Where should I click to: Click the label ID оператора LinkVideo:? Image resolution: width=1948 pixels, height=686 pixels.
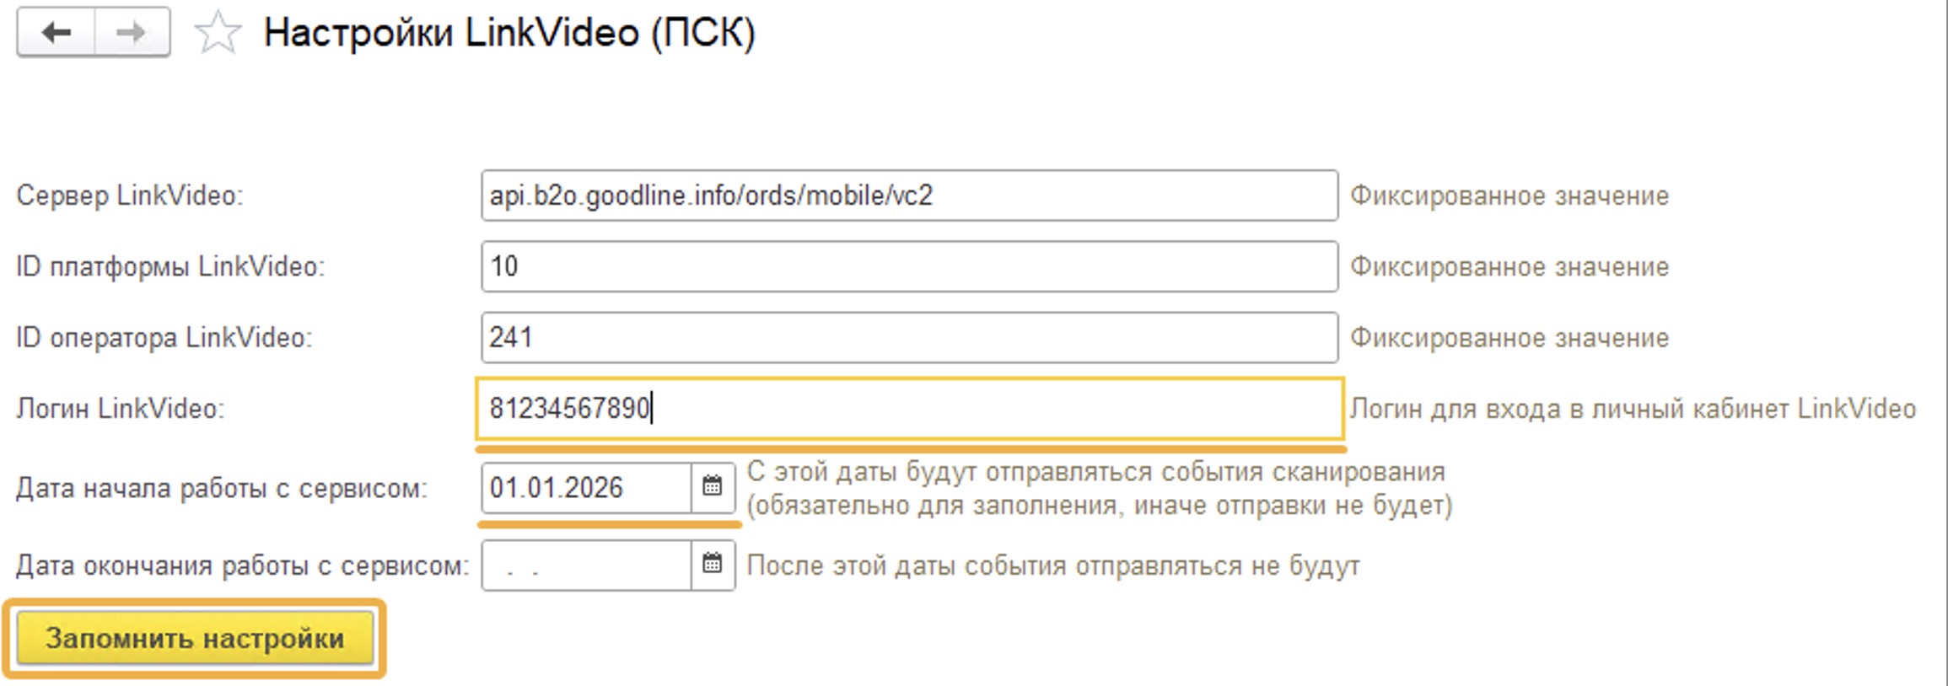click(x=164, y=337)
